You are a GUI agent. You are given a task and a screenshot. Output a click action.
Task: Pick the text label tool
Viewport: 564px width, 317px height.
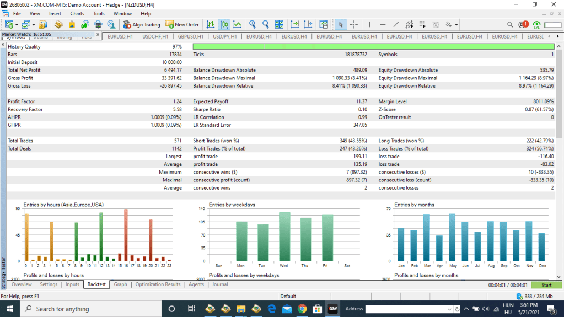tap(436, 24)
